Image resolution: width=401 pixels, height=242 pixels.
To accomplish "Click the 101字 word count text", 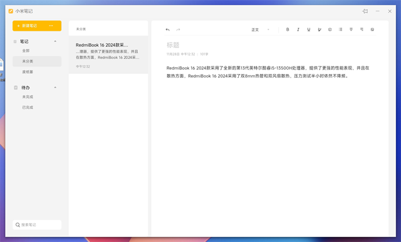I will [204, 55].
